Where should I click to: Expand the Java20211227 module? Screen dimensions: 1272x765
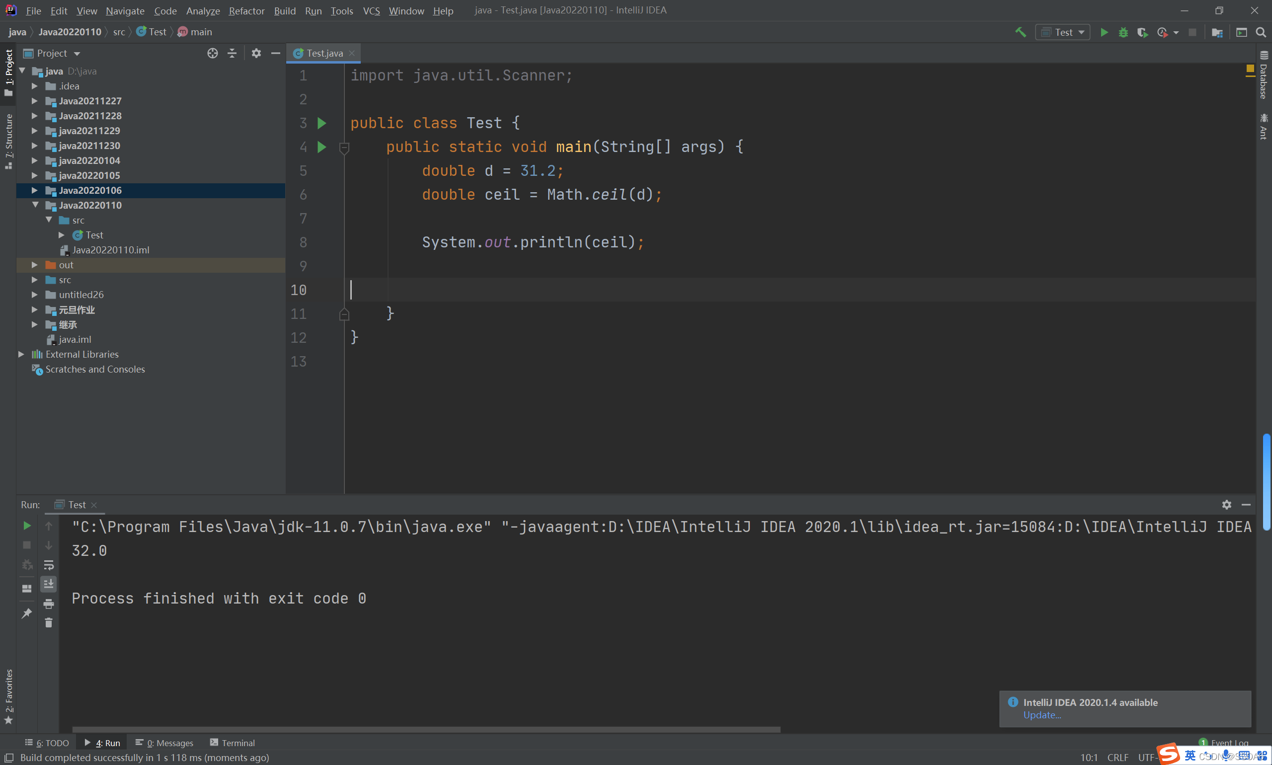pos(35,101)
